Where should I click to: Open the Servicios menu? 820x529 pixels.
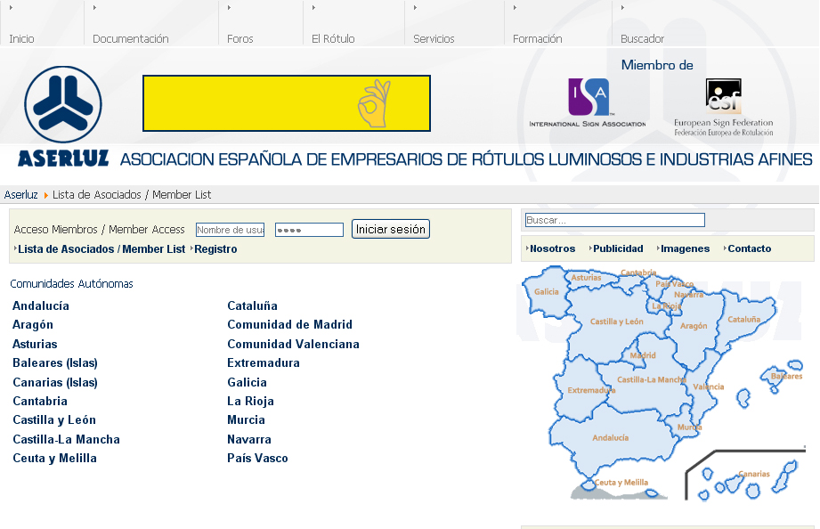click(434, 38)
